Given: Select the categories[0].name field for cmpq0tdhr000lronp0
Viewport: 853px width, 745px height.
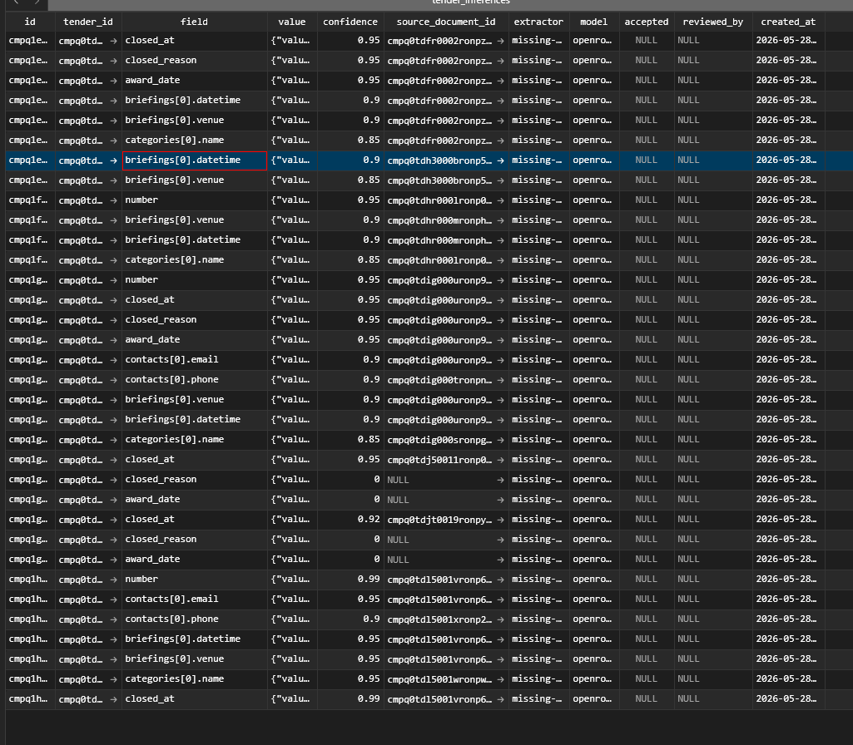Looking at the screenshot, I should click(194, 260).
